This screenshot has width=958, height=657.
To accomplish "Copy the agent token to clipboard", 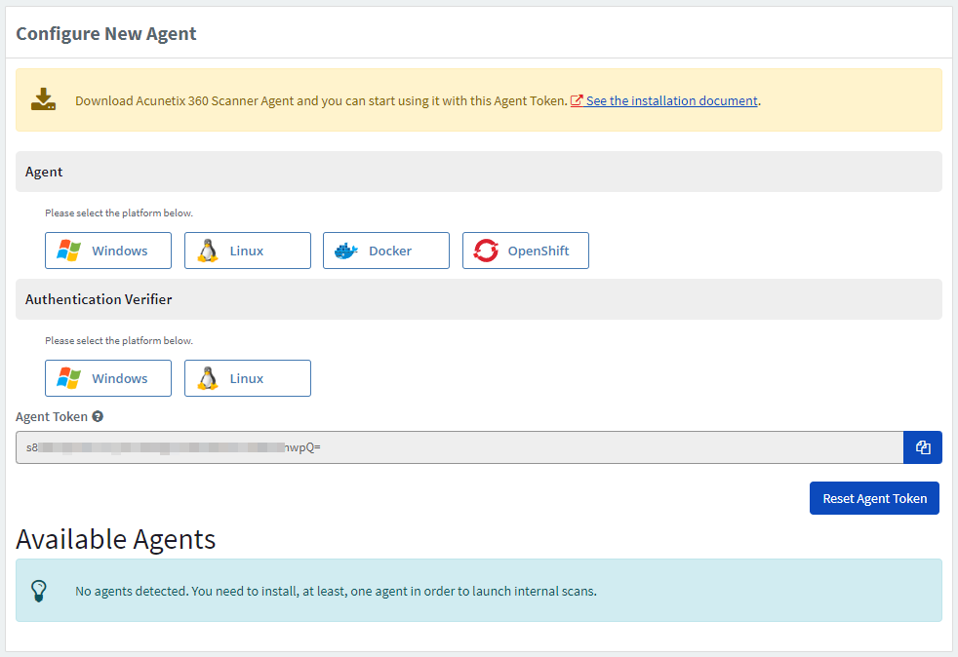I will point(923,447).
